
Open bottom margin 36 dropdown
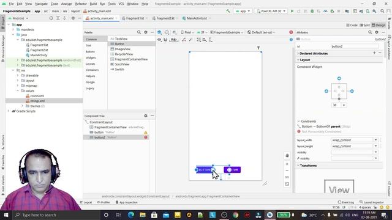344,105
